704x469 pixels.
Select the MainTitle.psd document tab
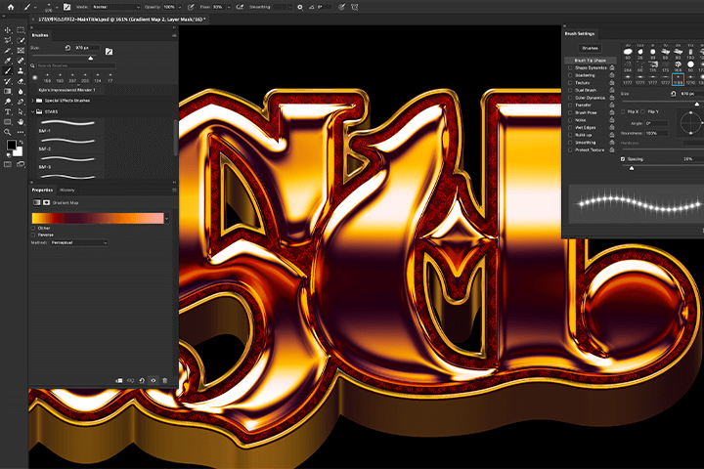(121, 20)
